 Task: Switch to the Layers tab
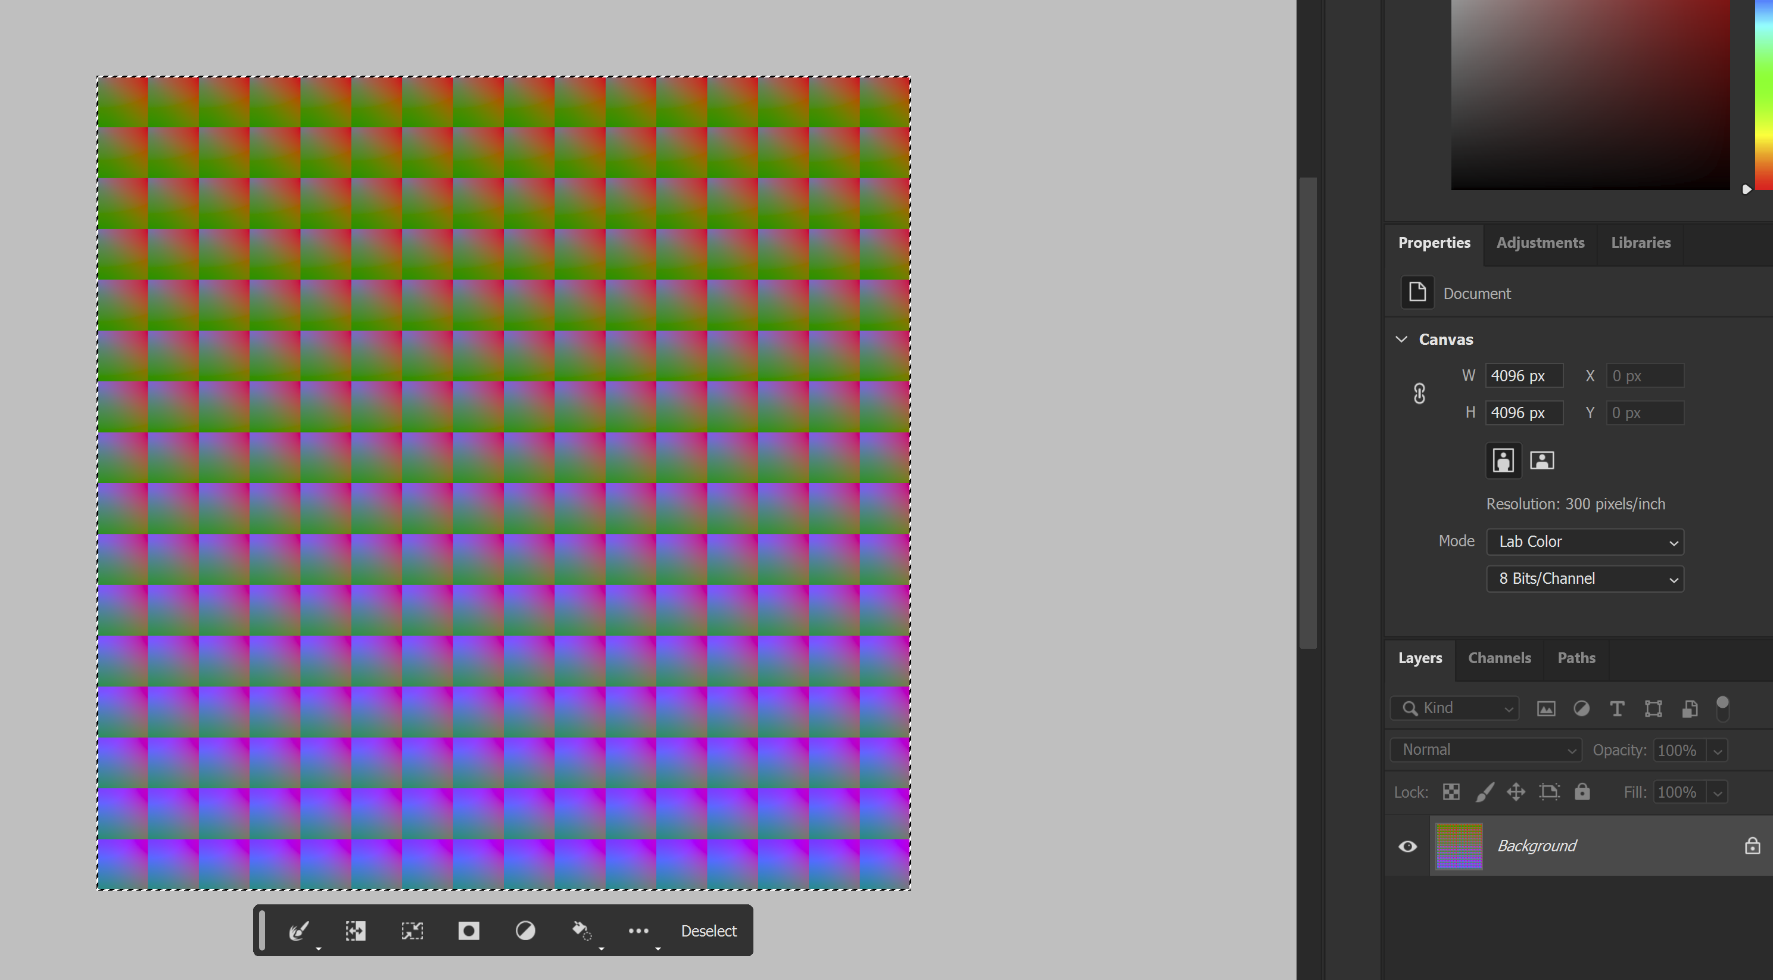point(1419,658)
